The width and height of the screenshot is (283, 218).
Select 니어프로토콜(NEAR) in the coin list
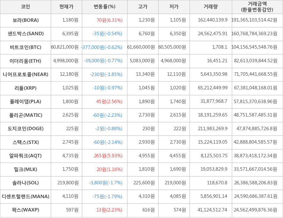coord(26,74)
